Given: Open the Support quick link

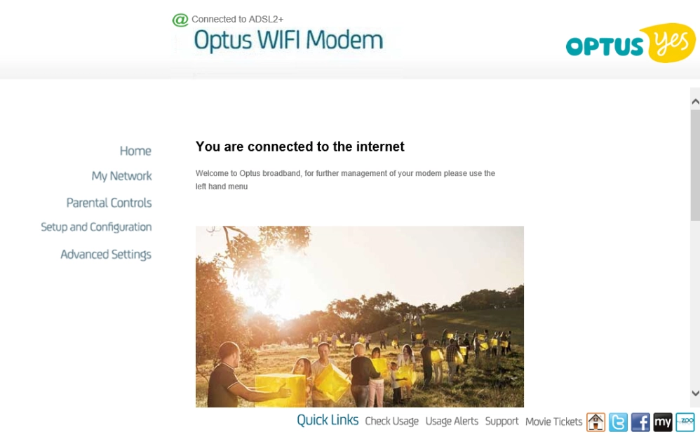Looking at the screenshot, I should (x=502, y=421).
